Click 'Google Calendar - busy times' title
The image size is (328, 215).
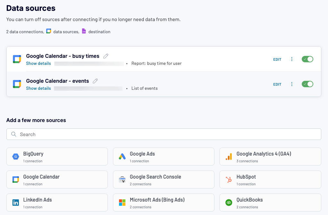coord(63,56)
